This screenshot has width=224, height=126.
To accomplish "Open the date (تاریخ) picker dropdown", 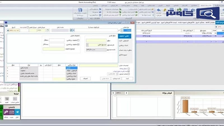I will pos(8,30).
